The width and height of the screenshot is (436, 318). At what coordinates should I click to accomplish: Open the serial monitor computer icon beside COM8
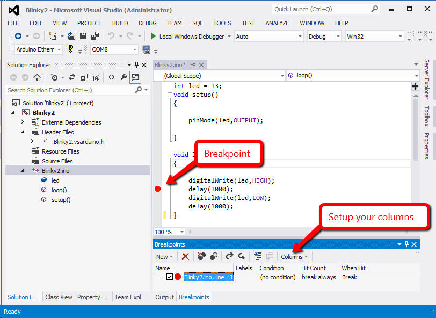tap(146, 49)
